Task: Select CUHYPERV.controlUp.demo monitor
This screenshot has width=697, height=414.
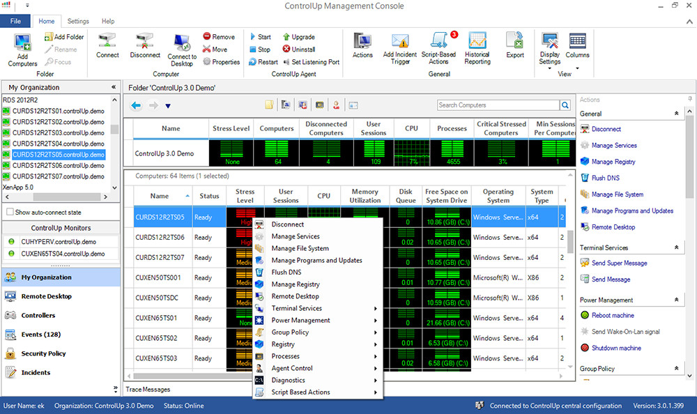Action: (x=59, y=241)
